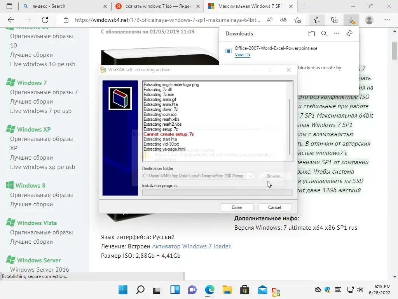Click the browser Back arrow

(x=10, y=20)
